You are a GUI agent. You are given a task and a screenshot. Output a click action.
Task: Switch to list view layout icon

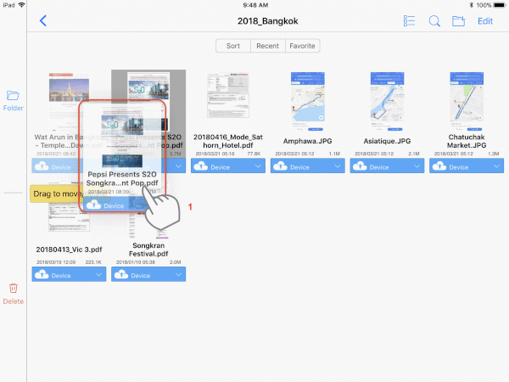tap(410, 21)
